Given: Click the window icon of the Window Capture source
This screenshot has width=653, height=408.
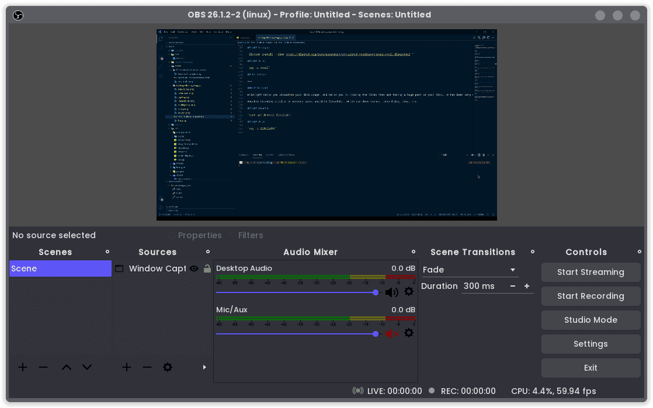Looking at the screenshot, I should (119, 268).
